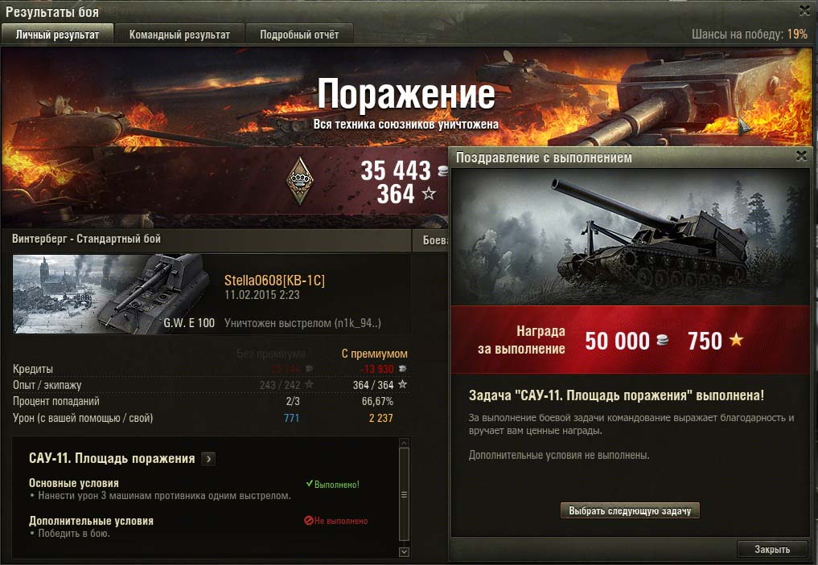Viewport: 818px width, 565px height.
Task: Click the credits icon in С премиумом column
Action: [402, 369]
